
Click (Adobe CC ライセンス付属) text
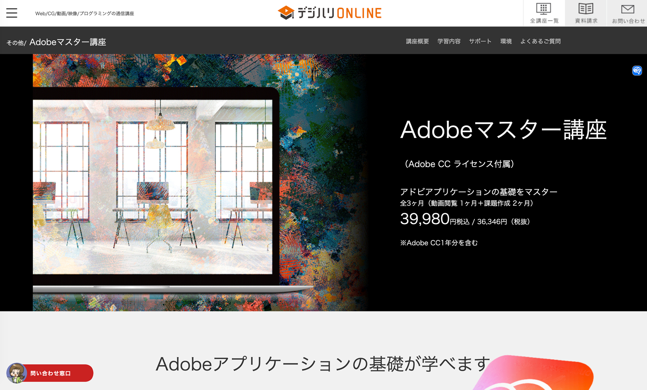click(459, 164)
